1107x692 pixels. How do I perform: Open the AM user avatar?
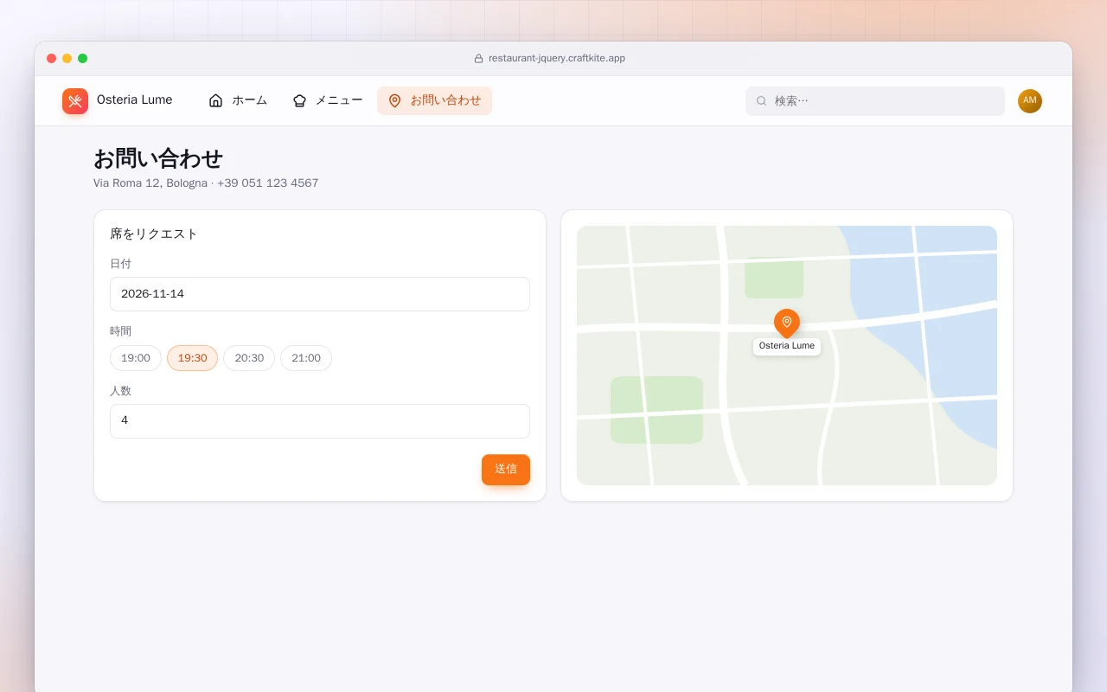coord(1030,101)
